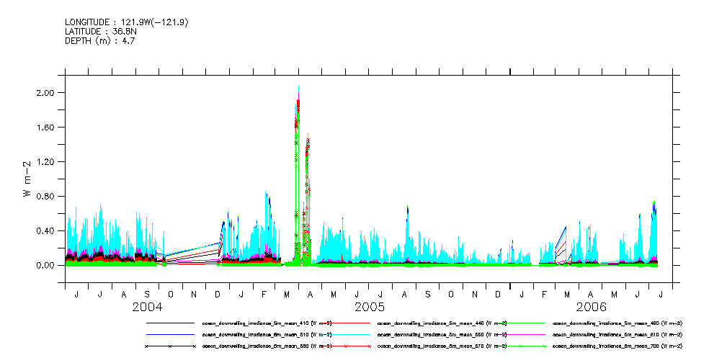Click the DEPTH (m) header text line
The width and height of the screenshot is (727, 363).
(100, 41)
